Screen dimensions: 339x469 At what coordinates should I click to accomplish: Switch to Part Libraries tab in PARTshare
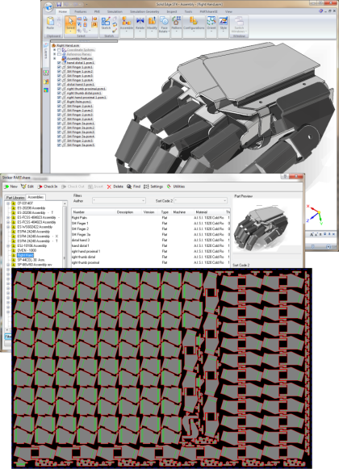pyautogui.click(x=15, y=198)
